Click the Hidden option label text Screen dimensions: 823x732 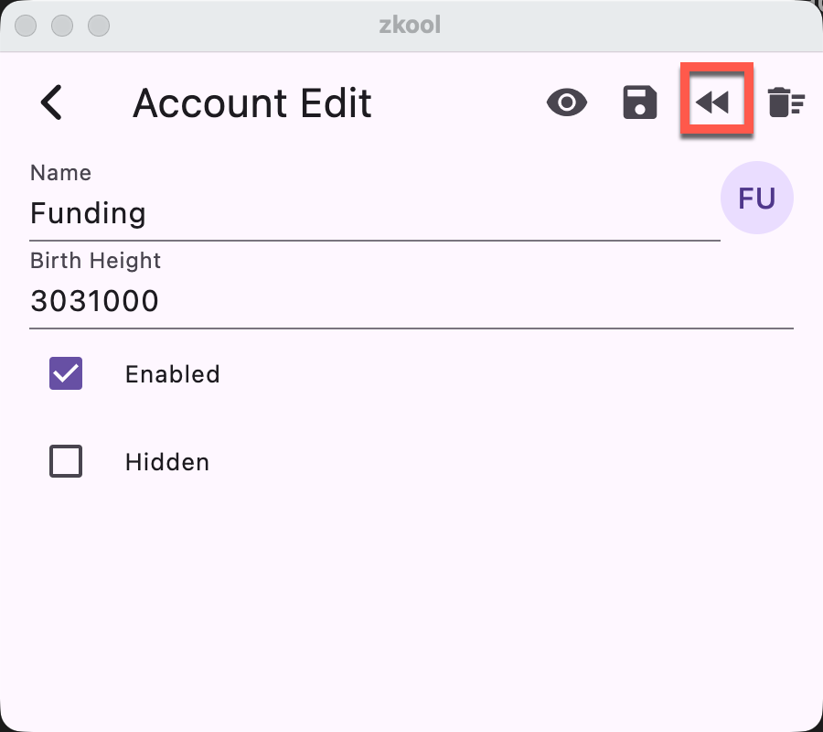pos(167,463)
